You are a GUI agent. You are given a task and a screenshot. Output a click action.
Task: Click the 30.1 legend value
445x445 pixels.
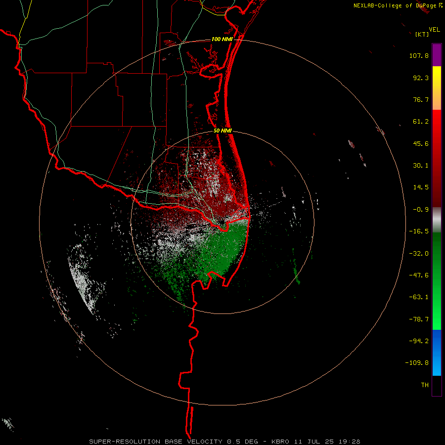(421, 166)
